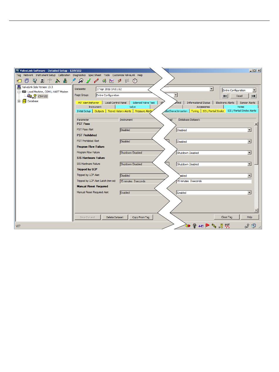Click the HART waveform status bar icon
Screen dimensions: 279x372
tap(227, 226)
